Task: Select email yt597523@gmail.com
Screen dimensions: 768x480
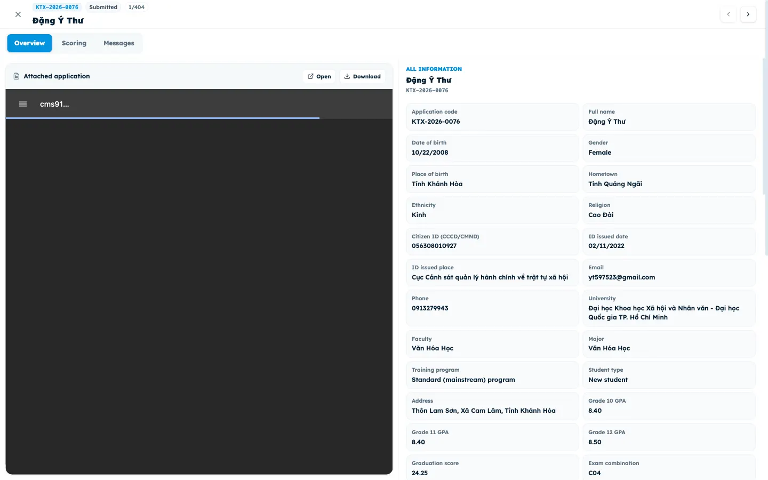Action: click(x=621, y=277)
